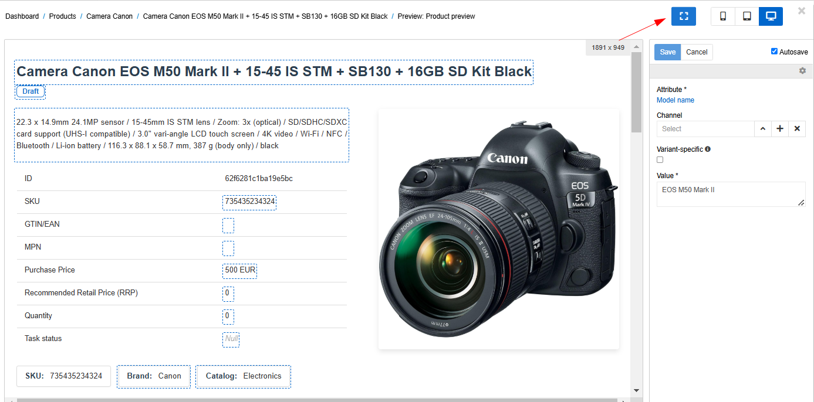Viewport: 814px width, 402px height.
Task: Open the Channel select field
Action: point(705,129)
